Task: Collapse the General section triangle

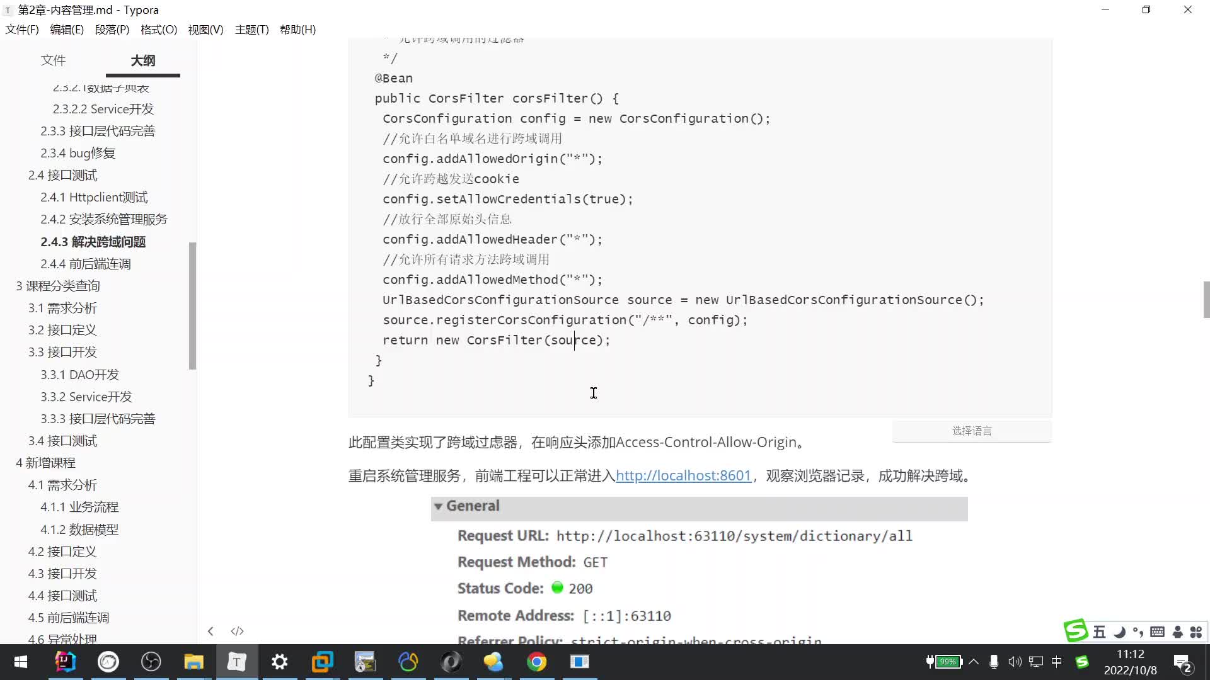Action: 438,506
